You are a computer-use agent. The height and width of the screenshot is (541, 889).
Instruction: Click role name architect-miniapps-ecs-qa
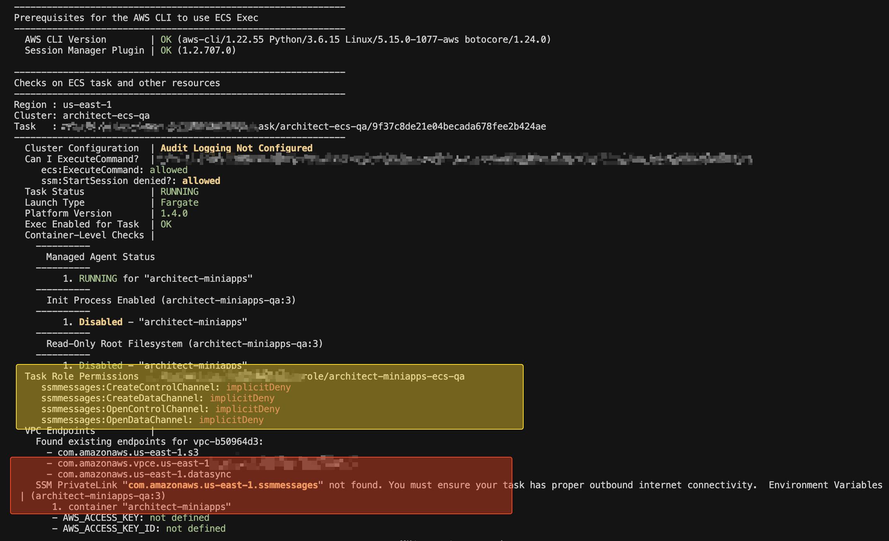pyautogui.click(x=396, y=376)
